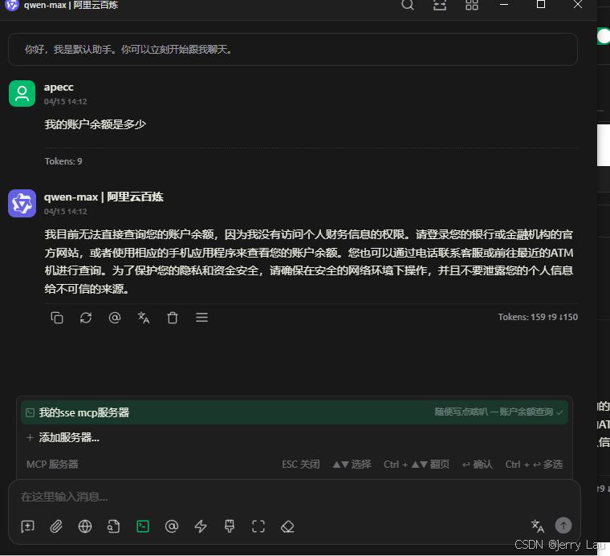Click the 随便写点啥叭—账户余额查询 description

tap(494, 412)
